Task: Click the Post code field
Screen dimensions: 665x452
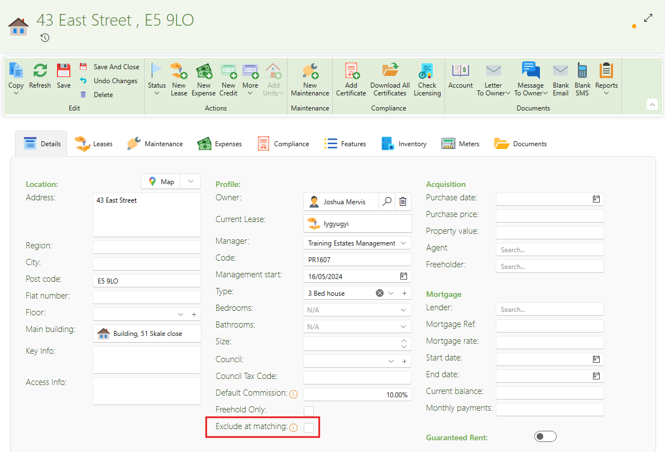Action: [x=147, y=281]
